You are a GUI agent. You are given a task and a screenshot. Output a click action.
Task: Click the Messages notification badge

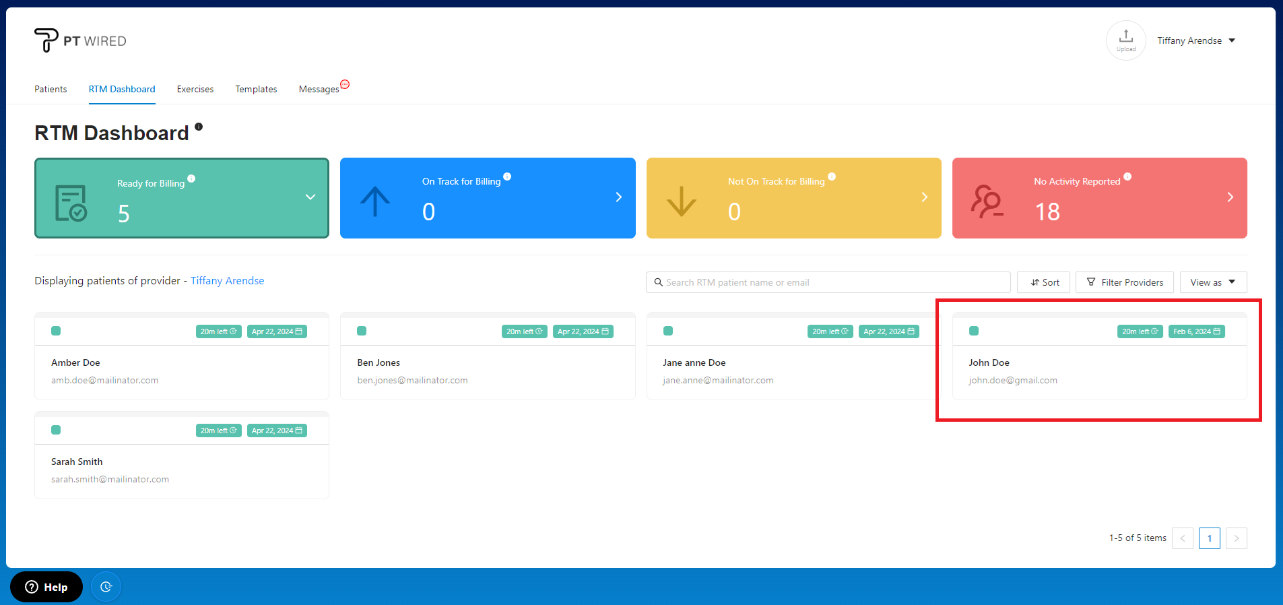345,84
